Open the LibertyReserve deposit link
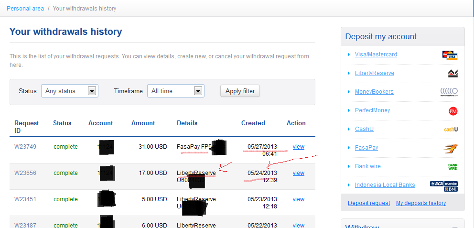Screen dimensions: 474x228 (375, 73)
